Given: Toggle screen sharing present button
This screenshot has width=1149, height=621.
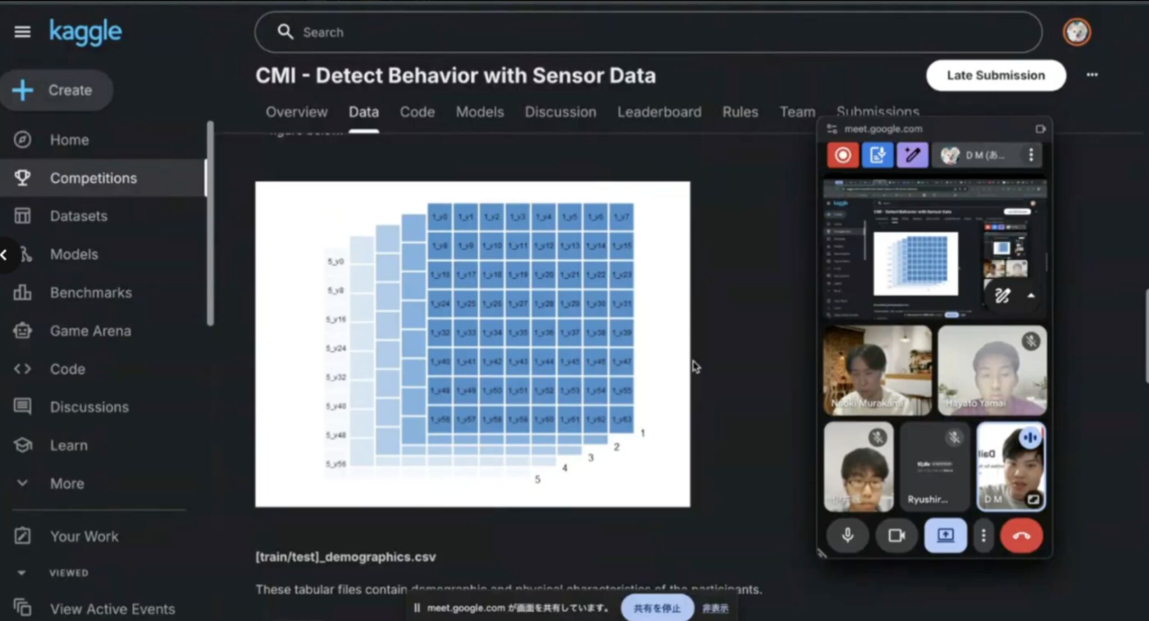Looking at the screenshot, I should tap(945, 536).
